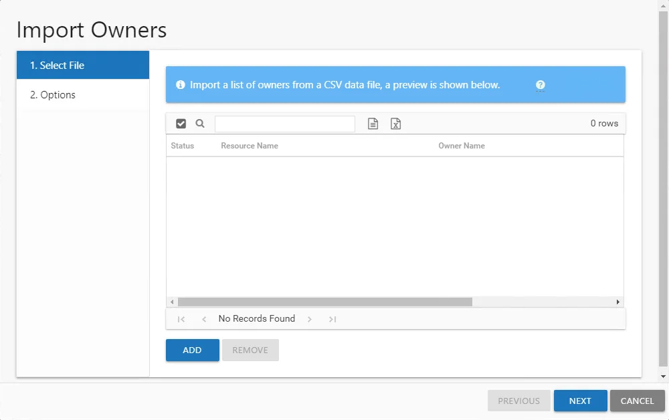Click the REMOVE button

click(250, 350)
